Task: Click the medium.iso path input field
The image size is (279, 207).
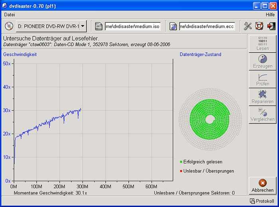Action: pyautogui.click(x=133, y=26)
